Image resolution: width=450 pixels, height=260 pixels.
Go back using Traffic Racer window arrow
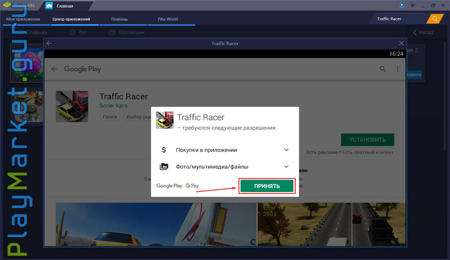point(49,43)
